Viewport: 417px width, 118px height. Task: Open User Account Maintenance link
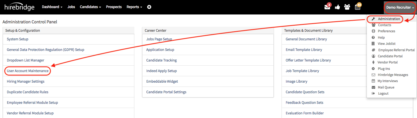pyautogui.click(x=28, y=71)
